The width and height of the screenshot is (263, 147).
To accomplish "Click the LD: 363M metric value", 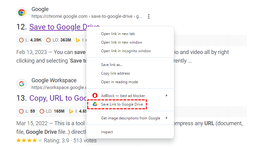I will click(62, 40).
